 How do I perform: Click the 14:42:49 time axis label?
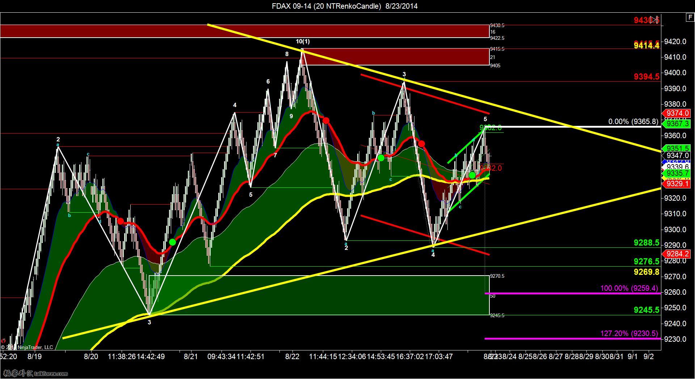coord(151,357)
